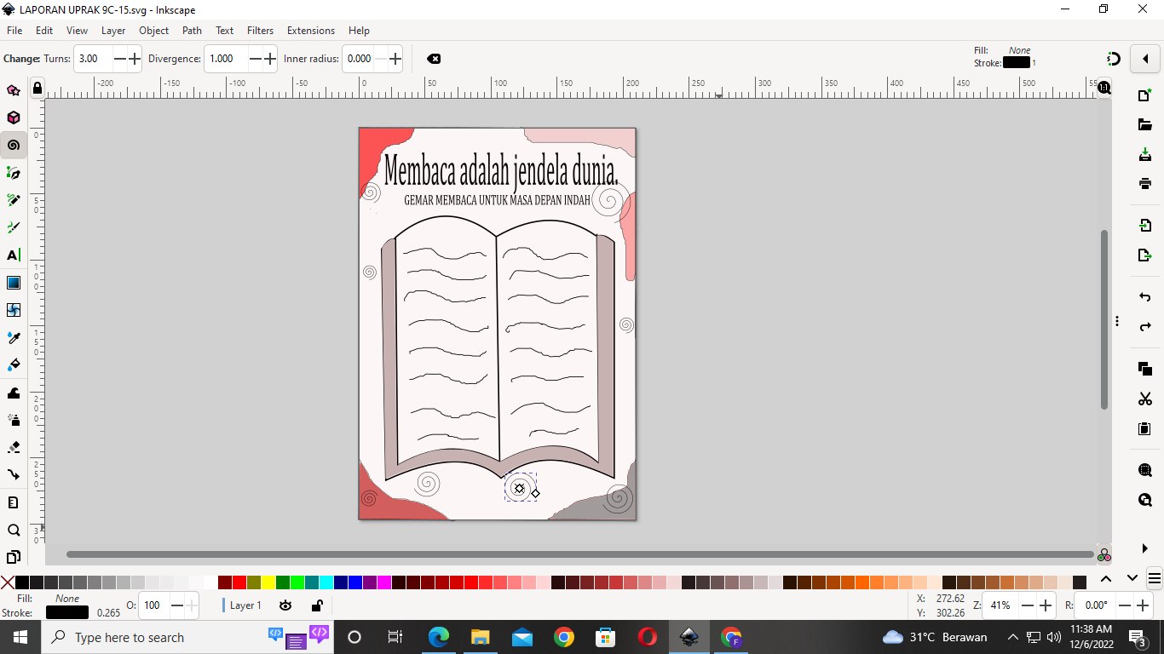Undo the last action
Image resolution: width=1164 pixels, height=654 pixels.
click(1145, 297)
